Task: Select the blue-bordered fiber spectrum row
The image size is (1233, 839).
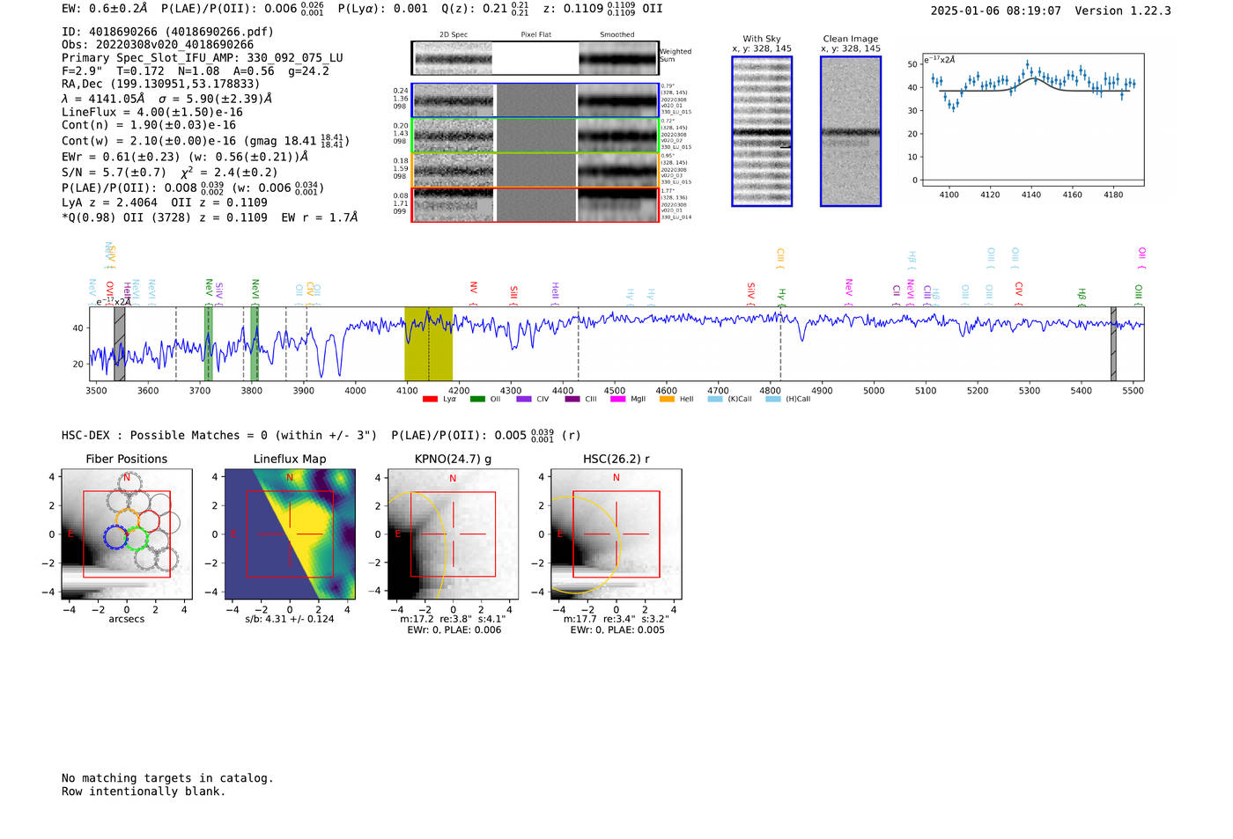Action: coord(535,100)
